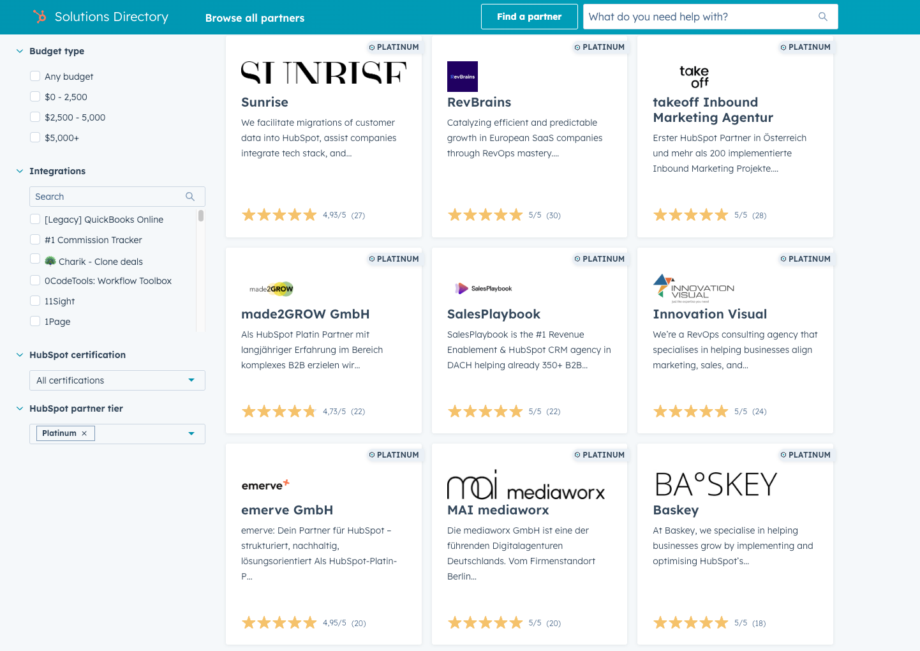The width and height of the screenshot is (920, 651).
Task: Click the Innovation Visual logo
Action: coord(694,288)
